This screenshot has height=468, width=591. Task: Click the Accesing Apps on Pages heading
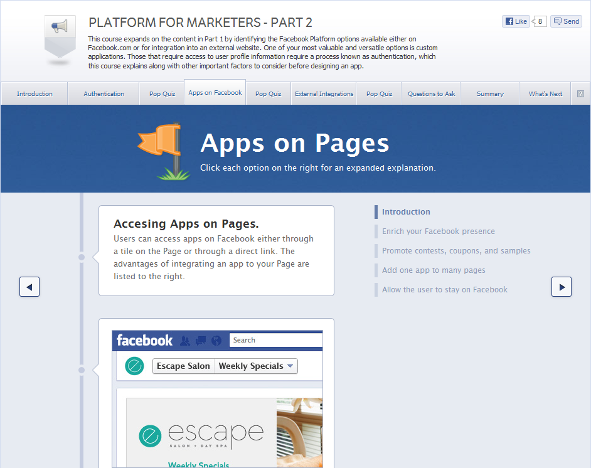tap(186, 224)
